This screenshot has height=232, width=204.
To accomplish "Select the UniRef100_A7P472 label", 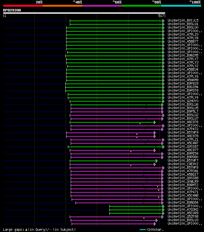I will coord(183,129).
